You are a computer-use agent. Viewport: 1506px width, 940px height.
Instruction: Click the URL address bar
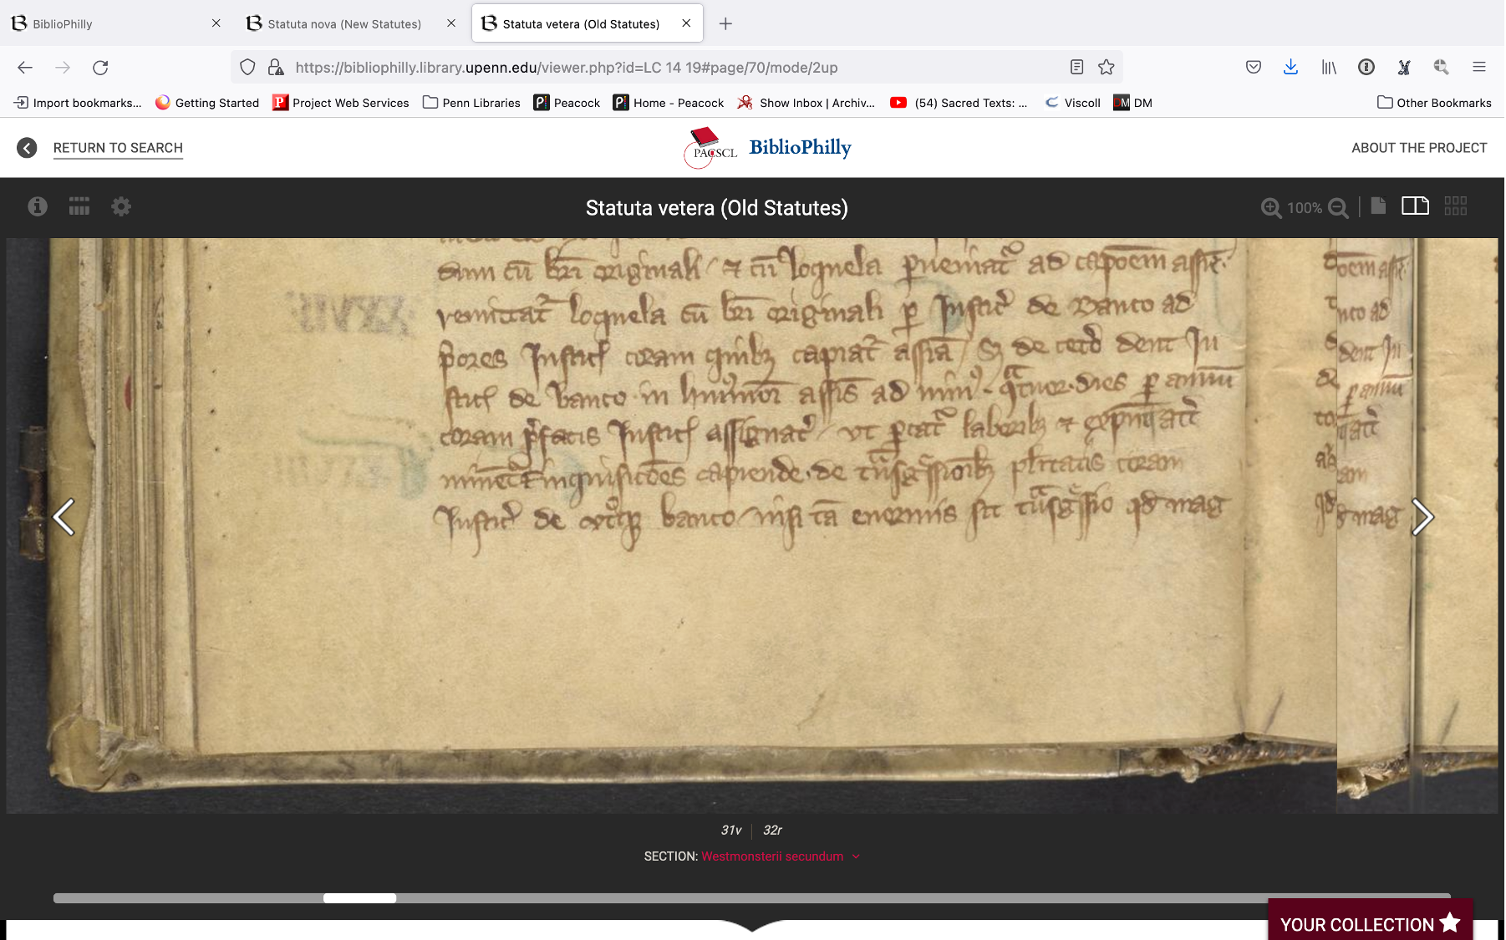click(677, 68)
